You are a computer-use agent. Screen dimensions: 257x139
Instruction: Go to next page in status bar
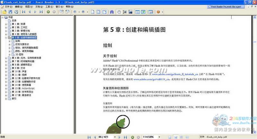(x=120, y=137)
